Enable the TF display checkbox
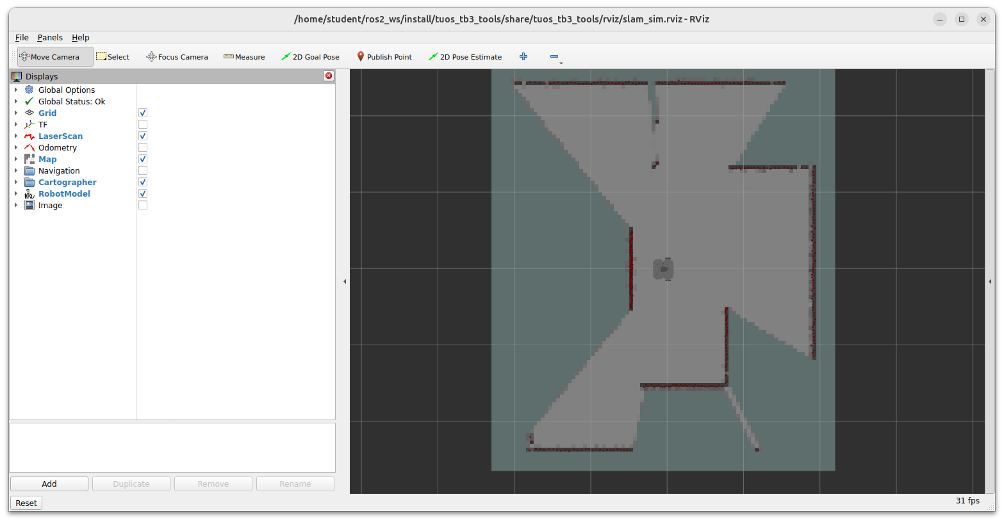The height and width of the screenshot is (522, 1004). click(x=143, y=125)
